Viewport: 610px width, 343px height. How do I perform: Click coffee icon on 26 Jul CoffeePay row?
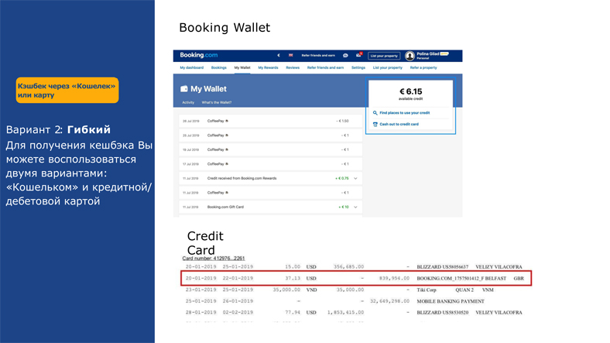tap(227, 121)
